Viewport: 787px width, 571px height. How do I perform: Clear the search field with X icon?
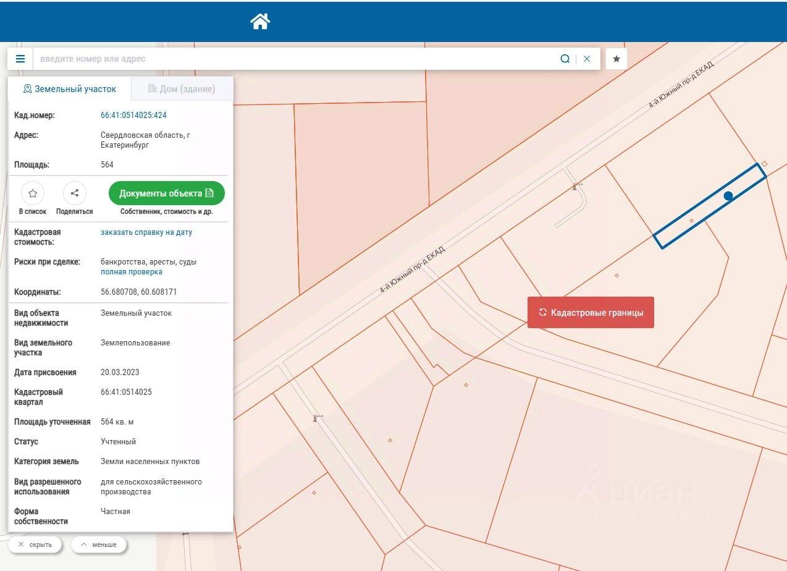[587, 59]
